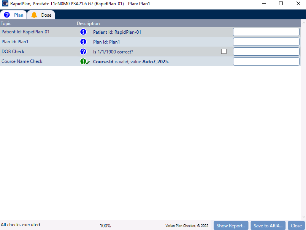Switch to the Plan tab

13,15
